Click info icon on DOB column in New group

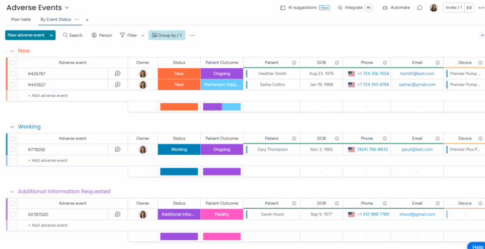coord(337,63)
